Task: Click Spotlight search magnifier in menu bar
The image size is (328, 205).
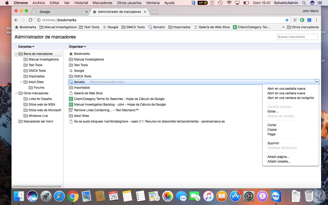Action: [304, 3]
